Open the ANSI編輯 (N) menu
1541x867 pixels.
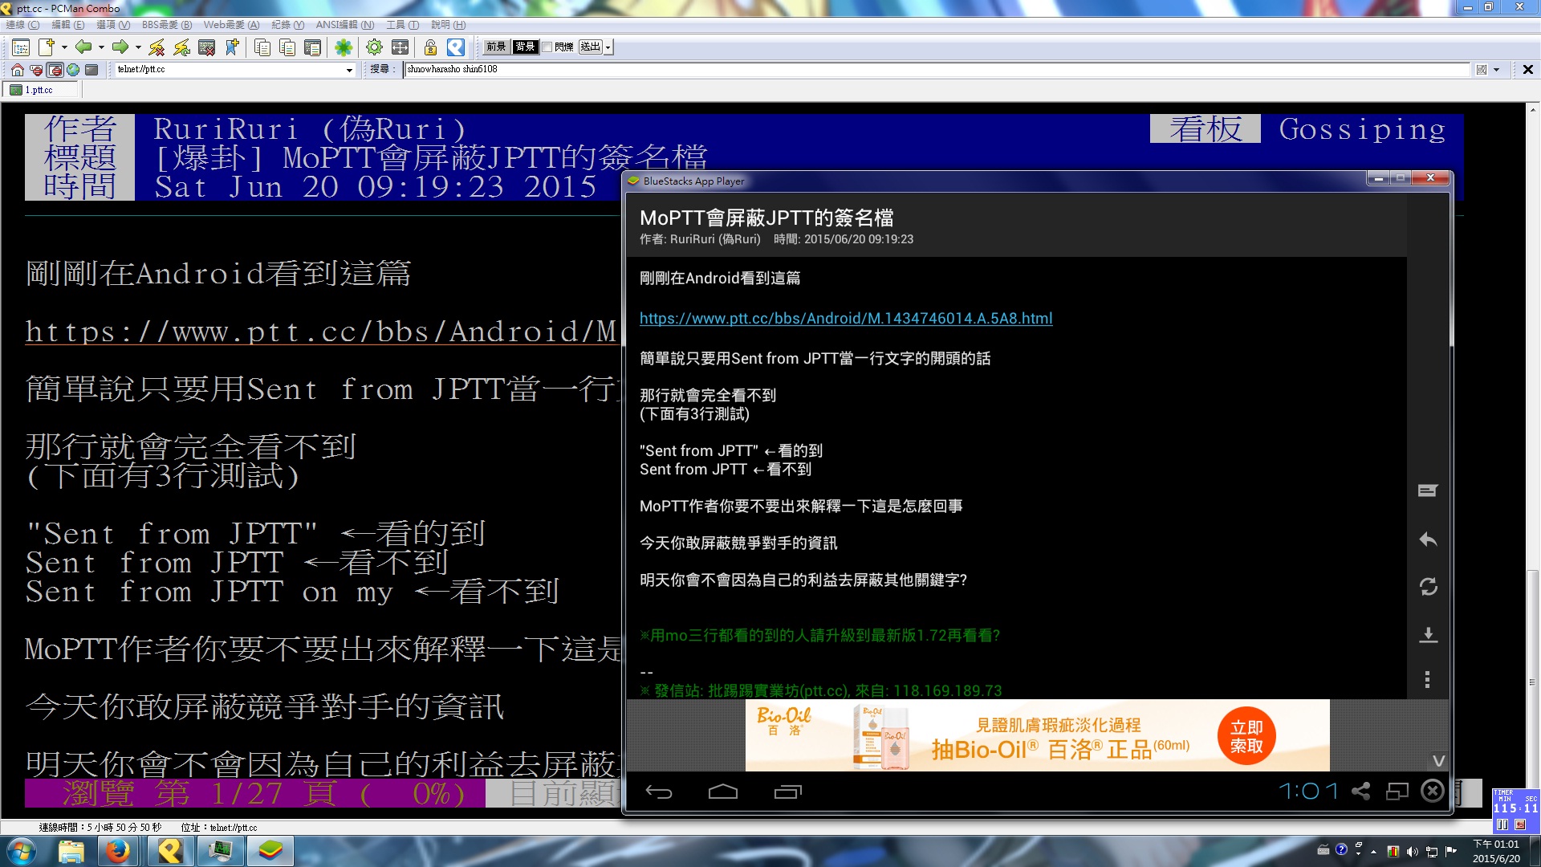point(345,25)
